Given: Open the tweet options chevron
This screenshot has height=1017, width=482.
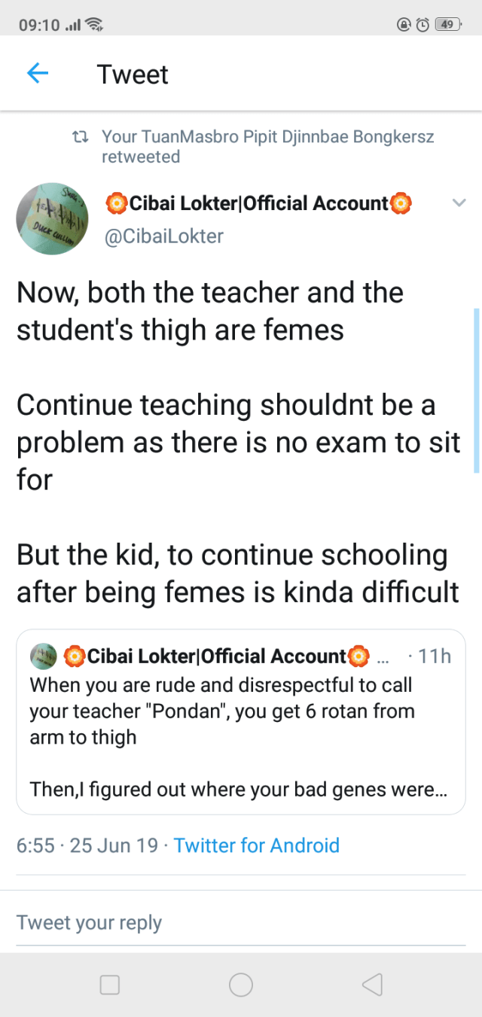Looking at the screenshot, I should (x=459, y=202).
